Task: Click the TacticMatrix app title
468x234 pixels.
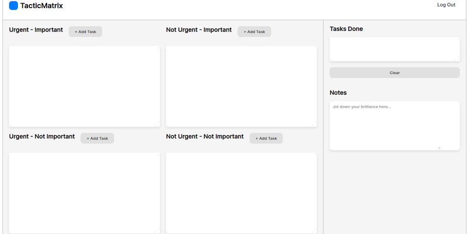Action: (x=42, y=5)
